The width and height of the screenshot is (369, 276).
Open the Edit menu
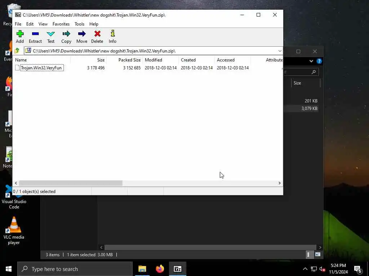click(30, 24)
